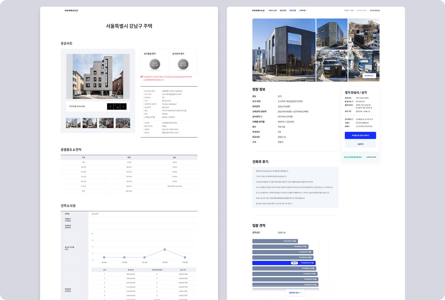
Task: Click the HOWBUILD logo on the left page
Action: tap(71, 10)
